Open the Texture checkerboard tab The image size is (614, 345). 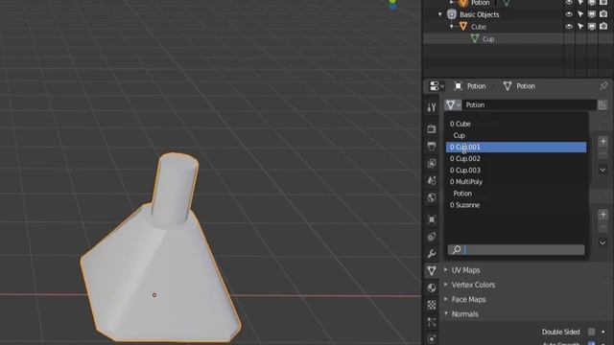(x=432, y=305)
